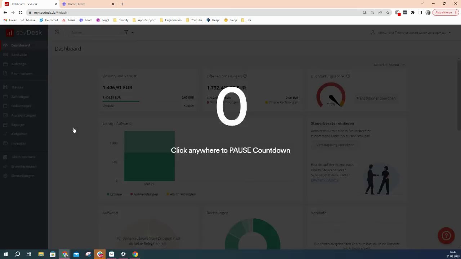Open the Chrome extensions puzzle icon
This screenshot has height=259, width=461.
pos(413,13)
